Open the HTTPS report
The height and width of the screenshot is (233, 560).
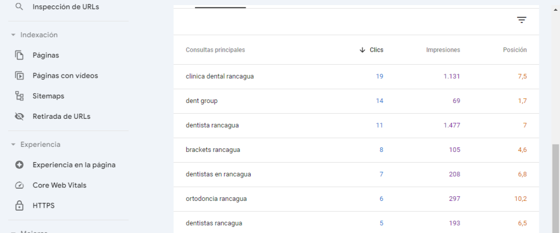43,206
